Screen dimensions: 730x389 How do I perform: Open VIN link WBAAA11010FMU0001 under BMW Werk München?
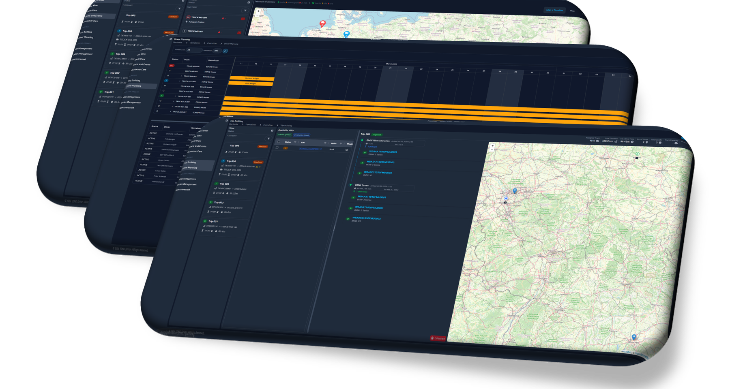[x=383, y=152]
